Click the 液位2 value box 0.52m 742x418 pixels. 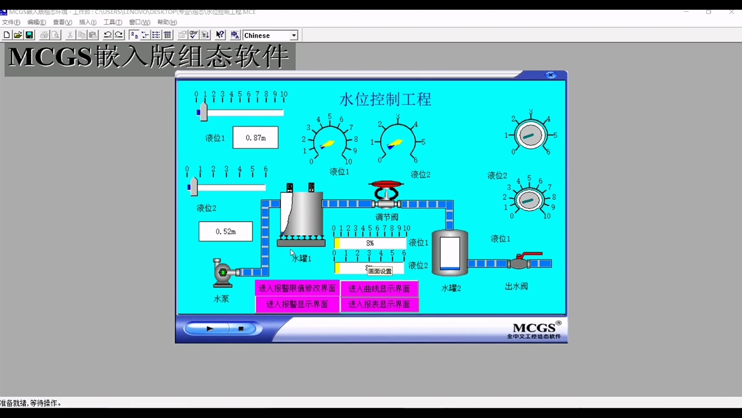pos(226,232)
